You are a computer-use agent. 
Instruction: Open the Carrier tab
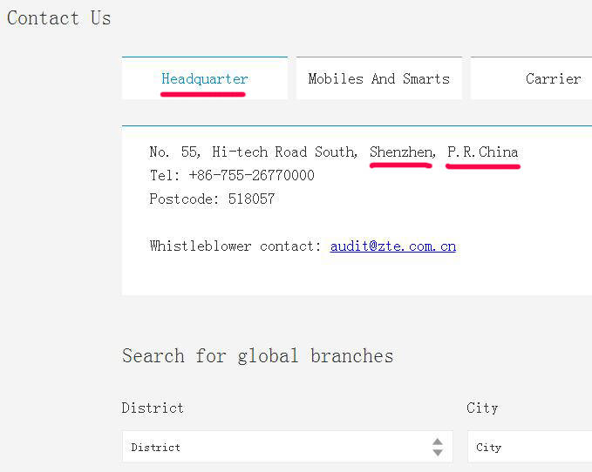click(x=531, y=78)
